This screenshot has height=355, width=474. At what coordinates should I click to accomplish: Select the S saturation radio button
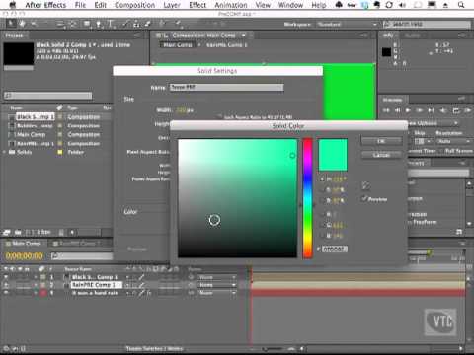point(322,190)
